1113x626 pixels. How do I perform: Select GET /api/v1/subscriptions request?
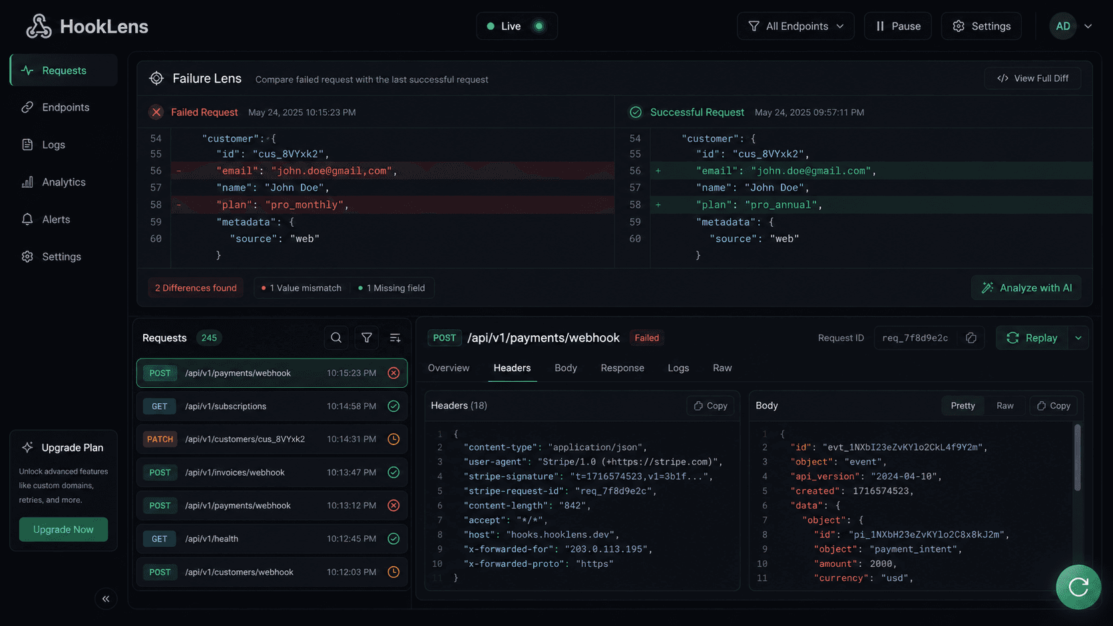(272, 406)
